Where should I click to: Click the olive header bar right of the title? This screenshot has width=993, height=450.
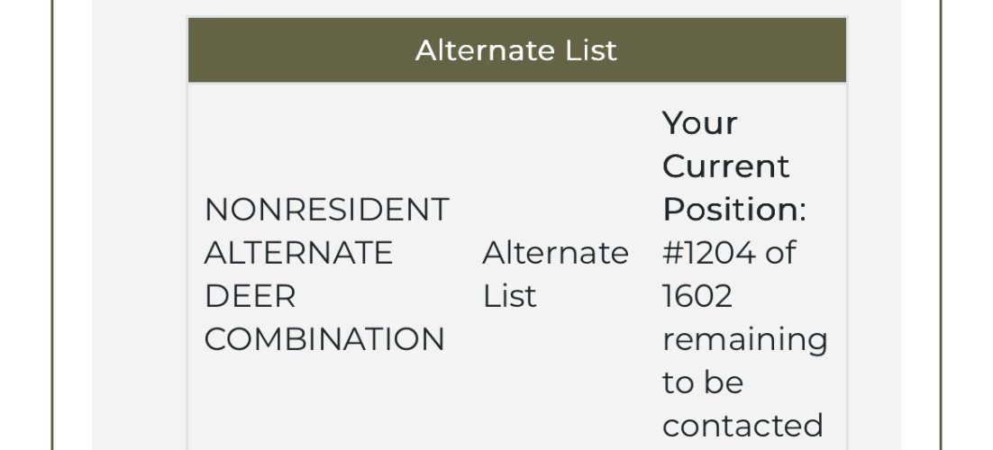click(739, 50)
